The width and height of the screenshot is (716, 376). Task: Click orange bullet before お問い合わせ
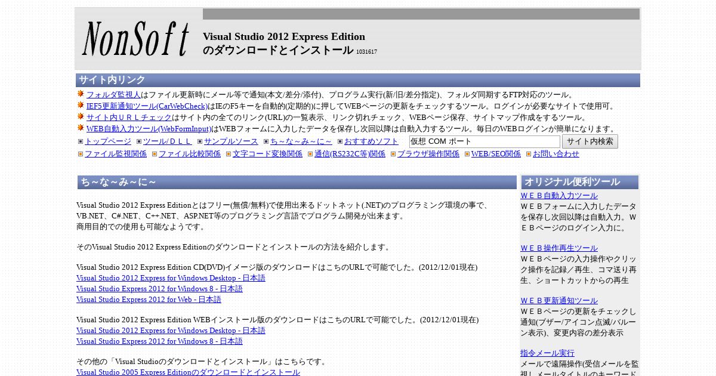(529, 154)
